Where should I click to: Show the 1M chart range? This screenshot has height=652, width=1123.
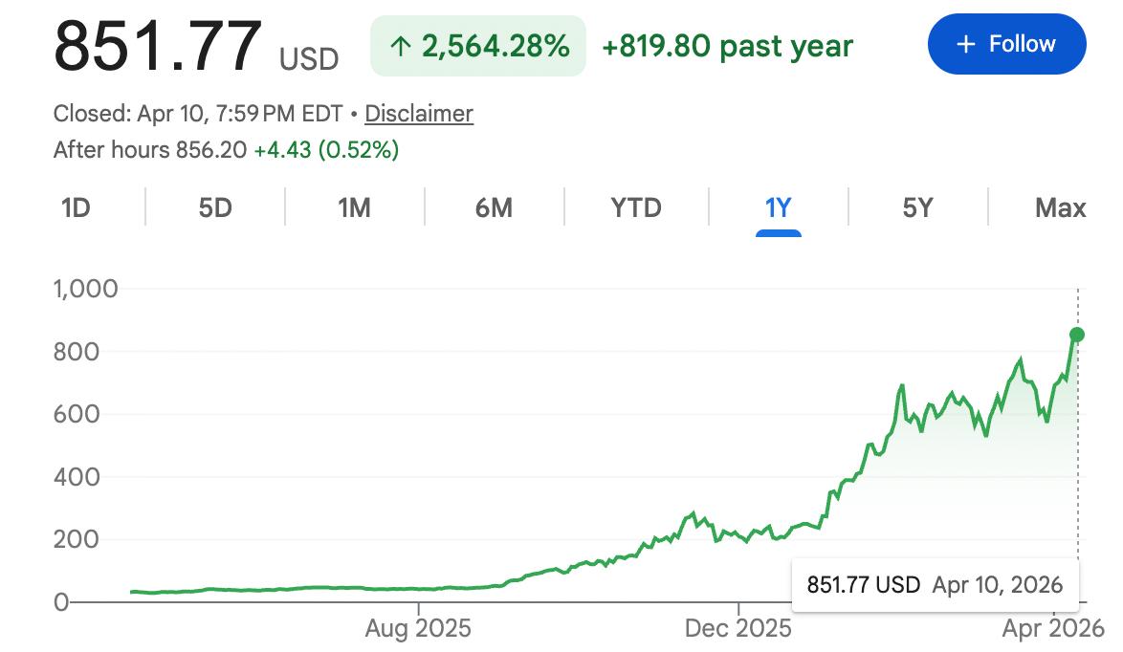(x=354, y=207)
